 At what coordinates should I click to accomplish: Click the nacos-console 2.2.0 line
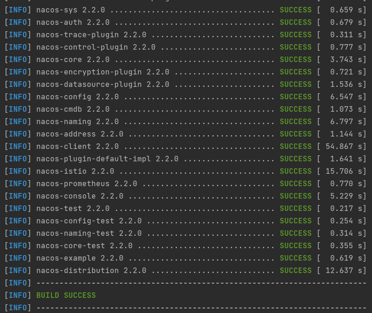pos(185,196)
